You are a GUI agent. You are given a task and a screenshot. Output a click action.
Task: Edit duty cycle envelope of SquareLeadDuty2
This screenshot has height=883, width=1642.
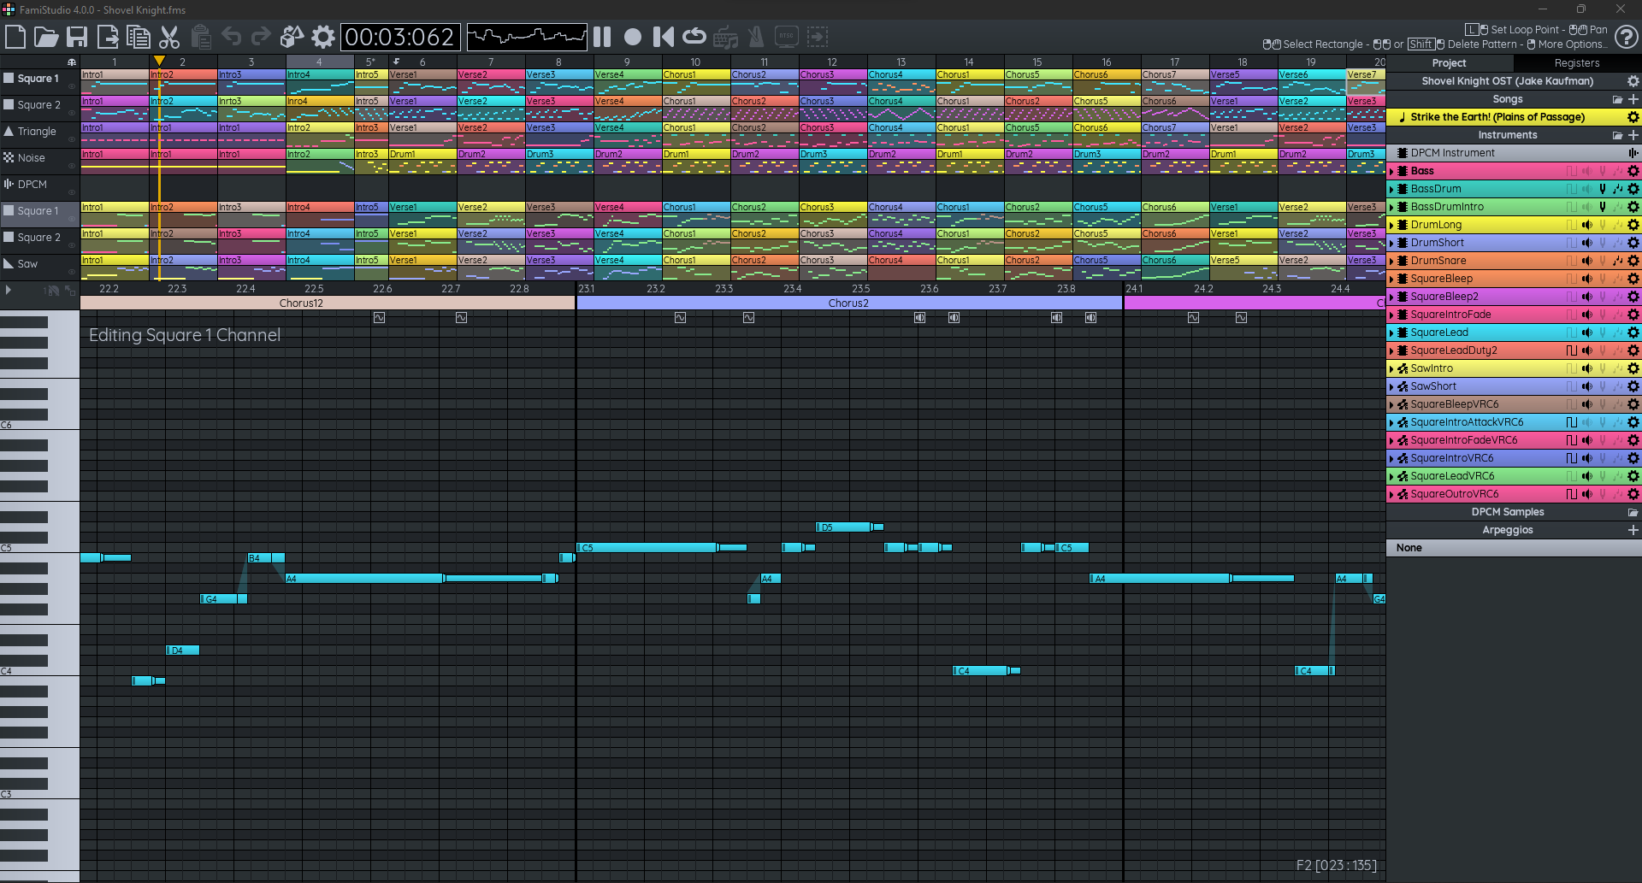[1572, 350]
